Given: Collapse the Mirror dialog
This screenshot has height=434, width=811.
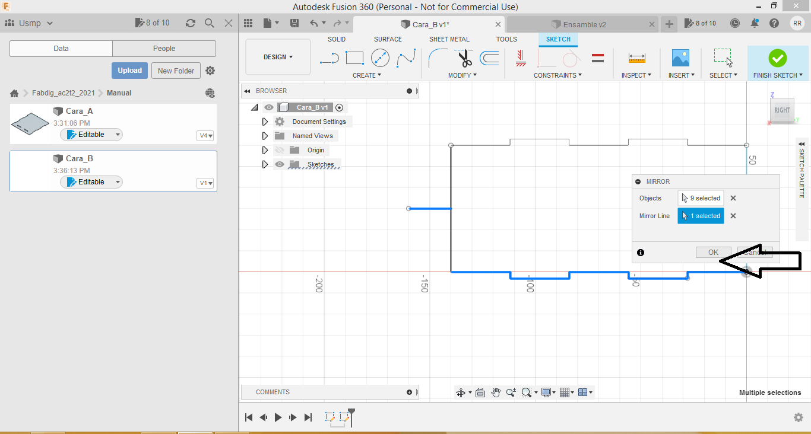Looking at the screenshot, I should coord(638,182).
